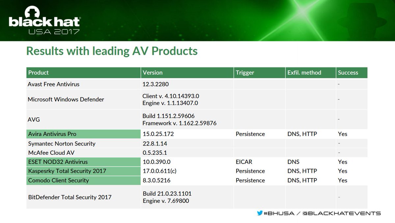Click 'Engine v. 1.1.13407.0' version text
395x223 pixels.
pyautogui.click(x=170, y=103)
